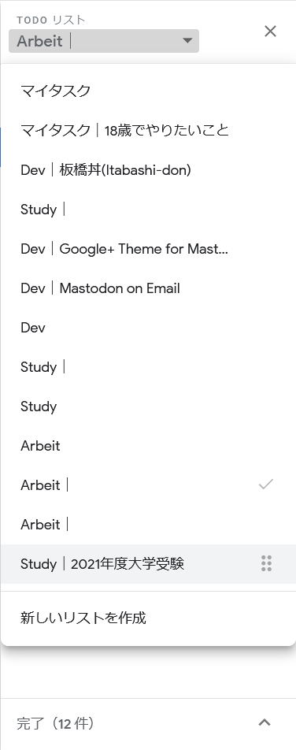296x750 pixels.
Task: Close the Tasks side panel
Action: [x=270, y=31]
